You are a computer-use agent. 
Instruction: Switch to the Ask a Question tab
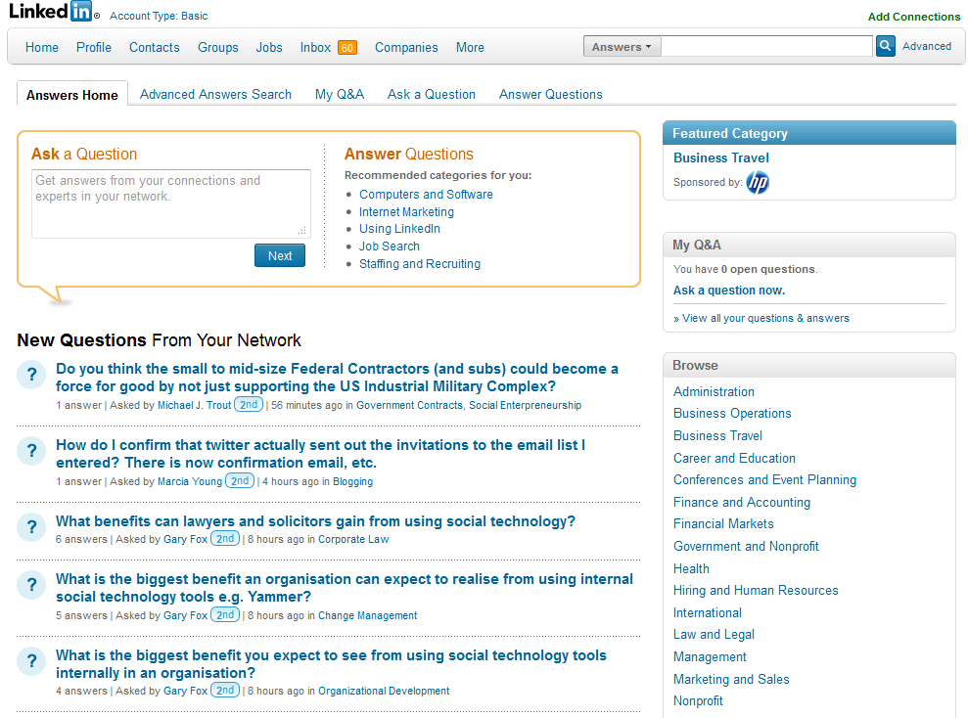click(432, 94)
